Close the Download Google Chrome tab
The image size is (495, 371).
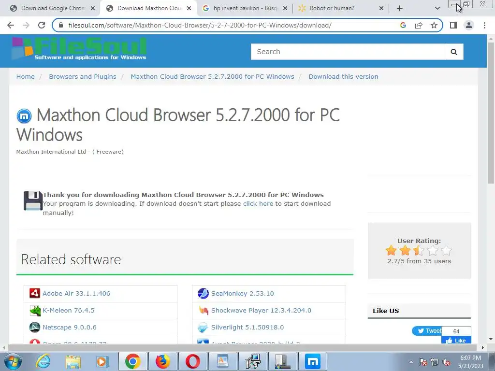pos(93,9)
